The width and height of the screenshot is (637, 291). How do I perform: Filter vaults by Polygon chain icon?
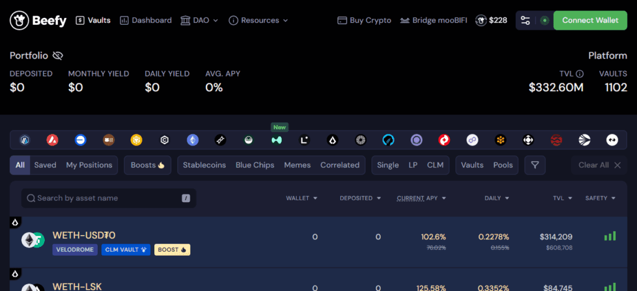(x=473, y=141)
